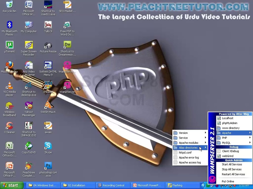
Task: Click Restart All Services
Action: click(234, 174)
